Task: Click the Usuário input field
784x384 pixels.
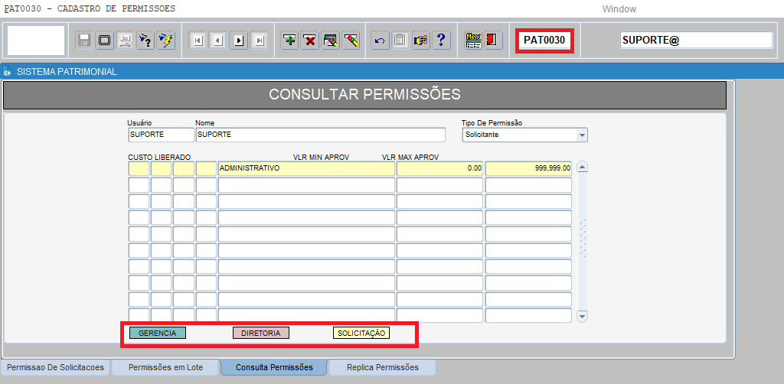Action: [151, 135]
